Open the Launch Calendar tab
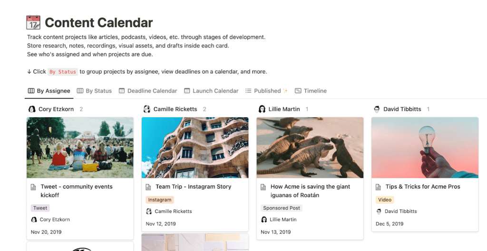 coord(211,90)
